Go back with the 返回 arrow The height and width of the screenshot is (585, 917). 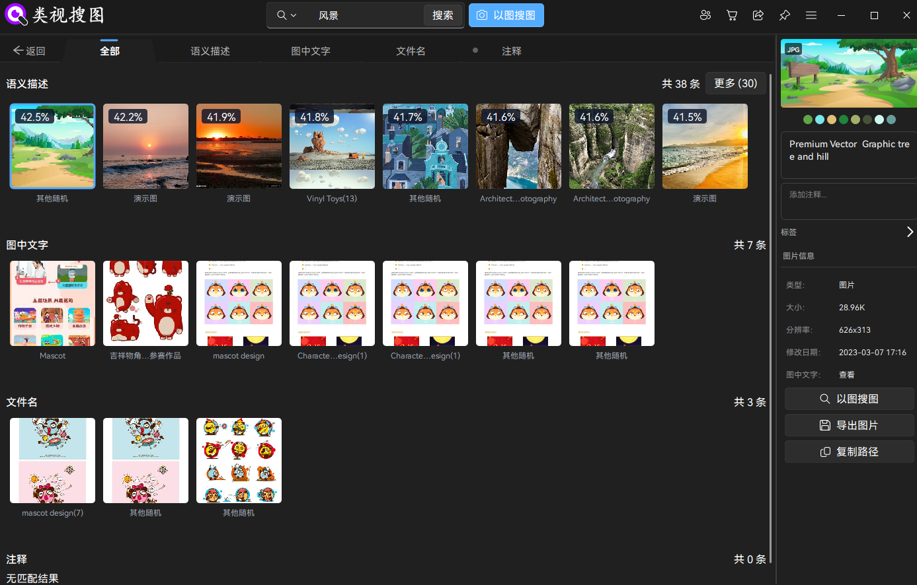pos(29,51)
